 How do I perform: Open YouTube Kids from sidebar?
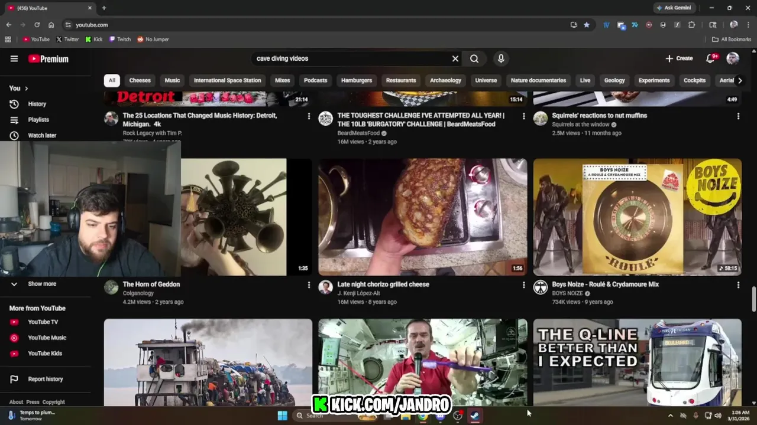44,354
